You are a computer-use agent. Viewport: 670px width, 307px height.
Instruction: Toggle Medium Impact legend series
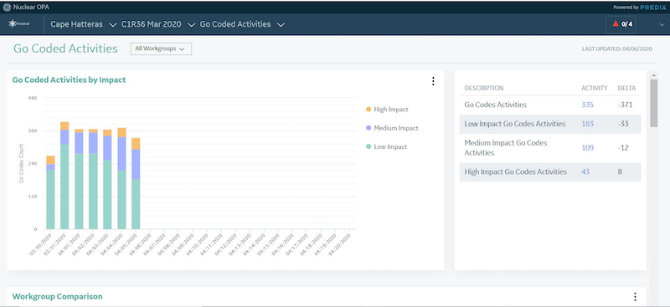392,128
